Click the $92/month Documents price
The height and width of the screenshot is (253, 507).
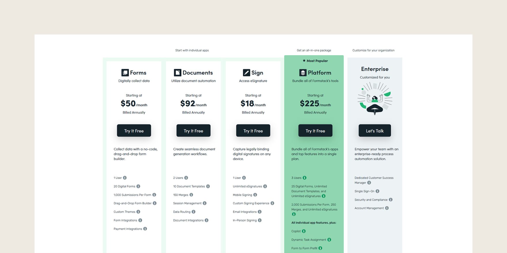click(194, 103)
